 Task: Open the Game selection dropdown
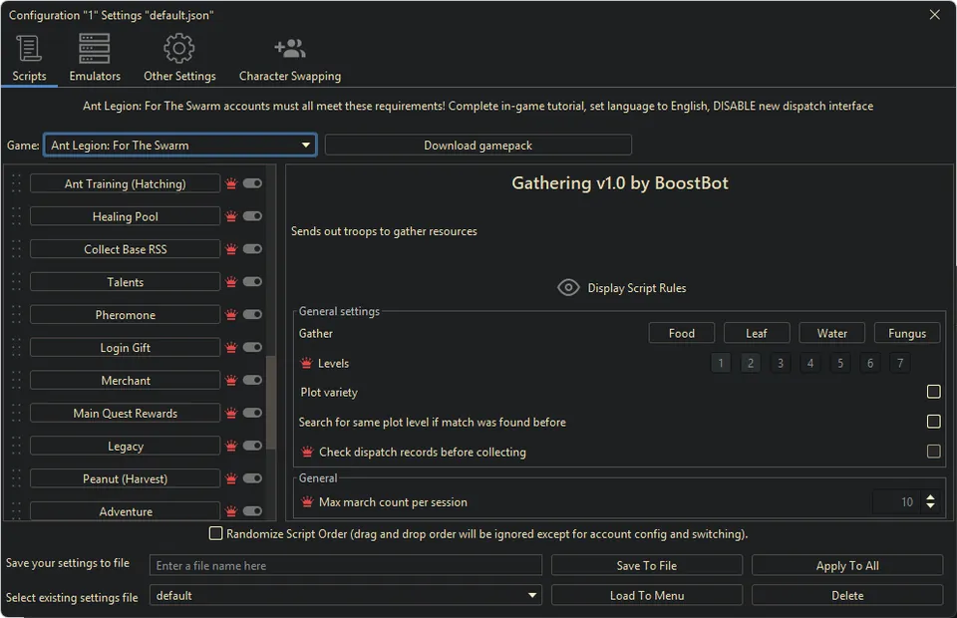[x=180, y=146]
